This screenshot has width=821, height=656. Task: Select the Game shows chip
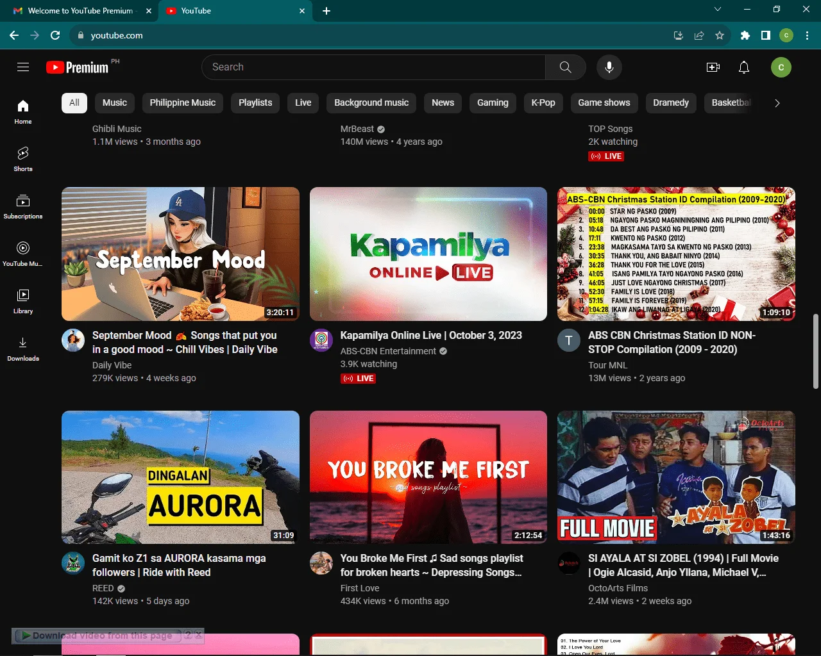(604, 102)
